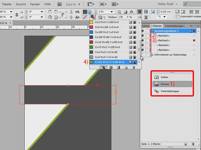The image size is (201, 150).
Task: Toggle lock box for Gestaltungsebene 1
Action: pyautogui.click(x=147, y=31)
